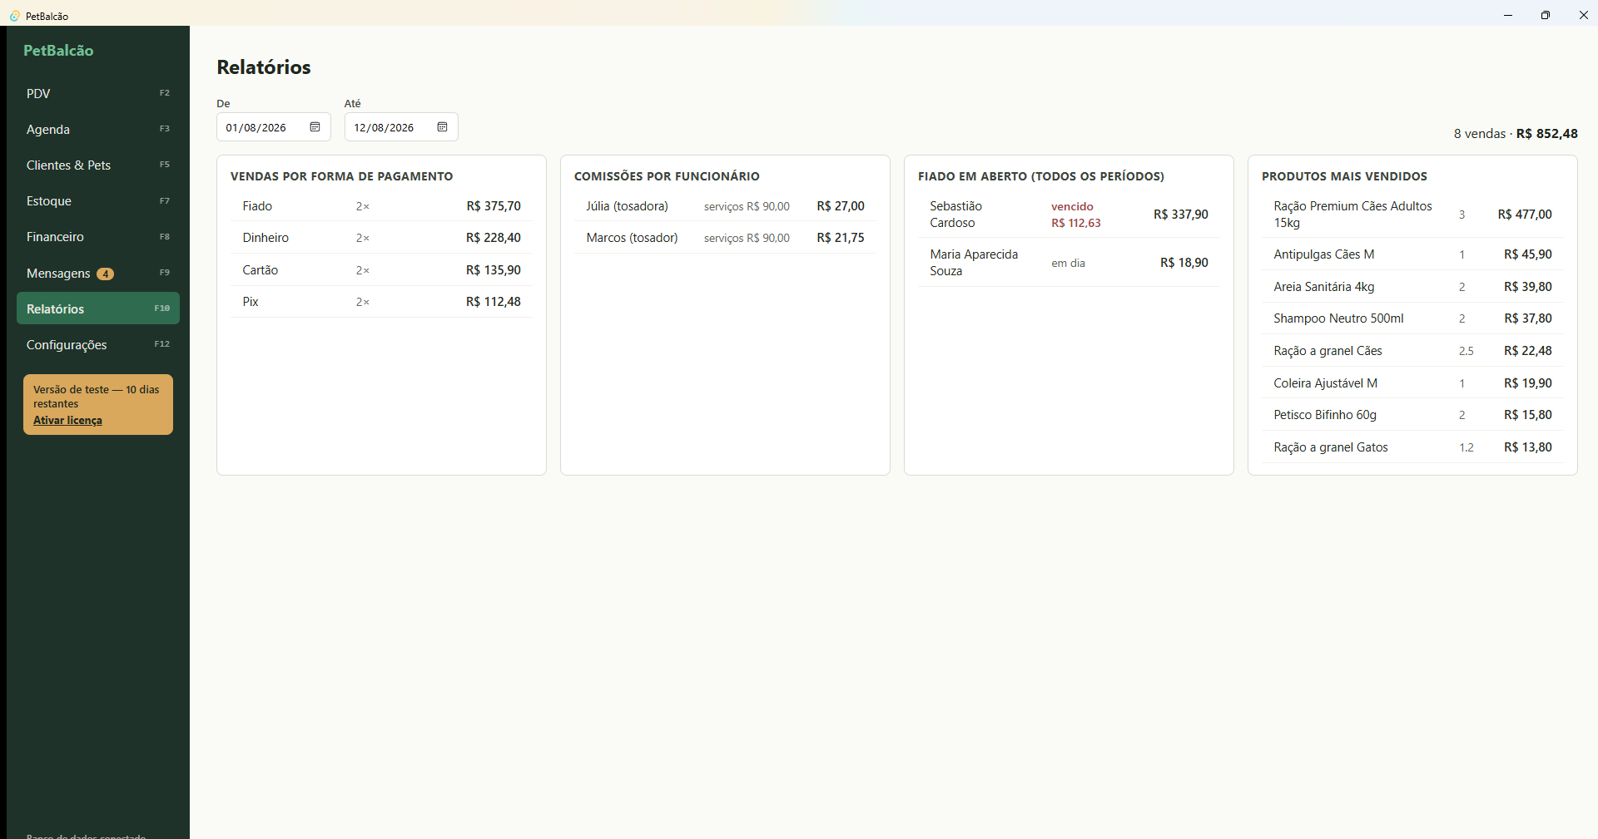Open calendar picker for Até date
The height and width of the screenshot is (839, 1598).
coord(442,127)
